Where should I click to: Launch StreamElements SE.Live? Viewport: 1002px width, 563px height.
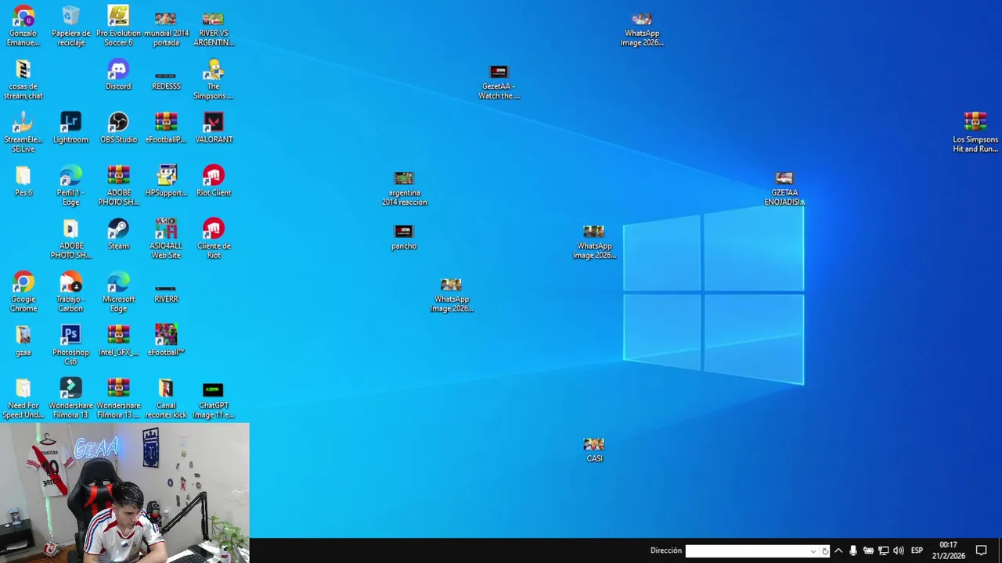(23, 132)
